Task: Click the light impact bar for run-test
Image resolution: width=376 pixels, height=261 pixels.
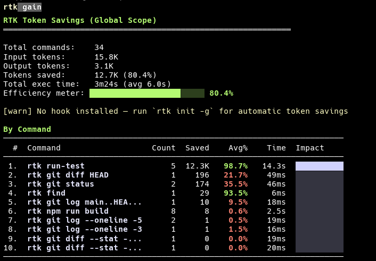Action: (320, 166)
